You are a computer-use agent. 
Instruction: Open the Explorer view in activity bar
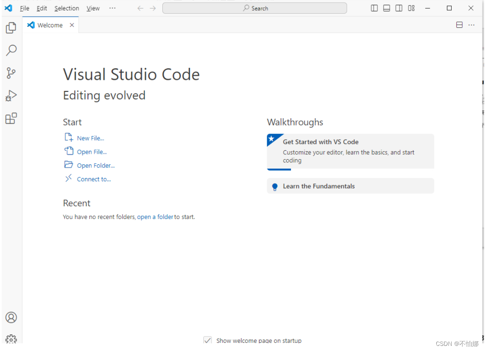coord(11,28)
